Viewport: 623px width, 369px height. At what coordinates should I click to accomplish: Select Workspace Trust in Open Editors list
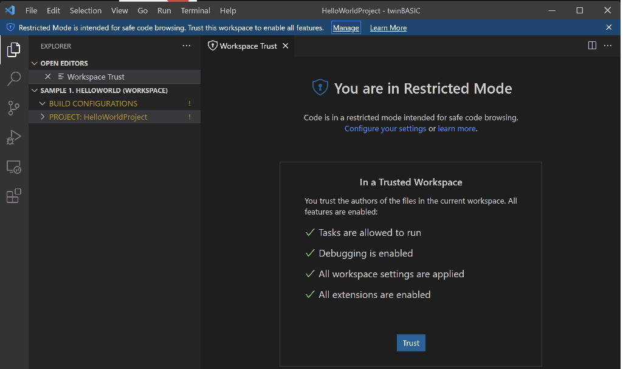[95, 77]
